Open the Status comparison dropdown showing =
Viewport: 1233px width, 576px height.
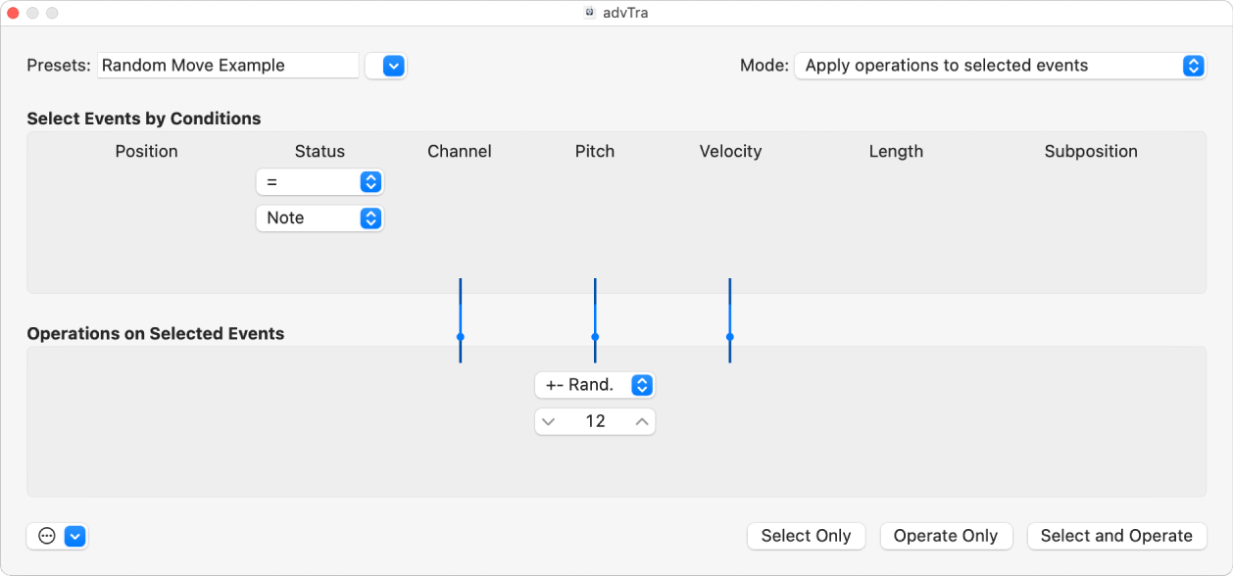coord(320,181)
